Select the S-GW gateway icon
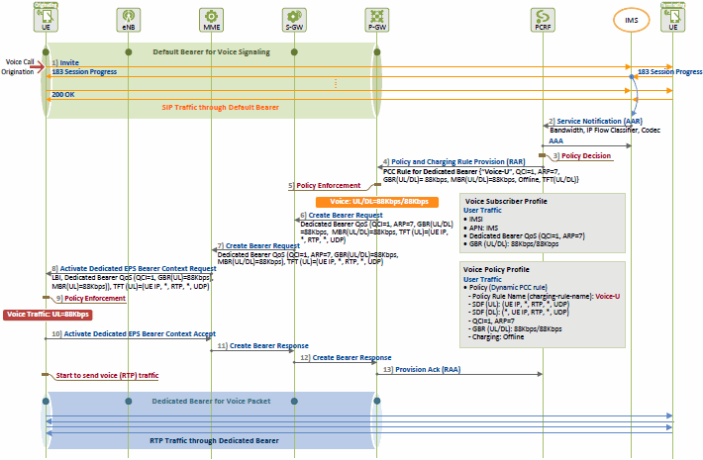Screen dimensions: 703x460 tap(294, 20)
